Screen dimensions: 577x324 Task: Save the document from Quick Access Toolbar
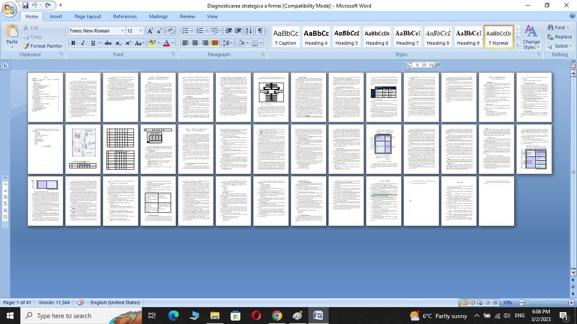pyautogui.click(x=25, y=5)
